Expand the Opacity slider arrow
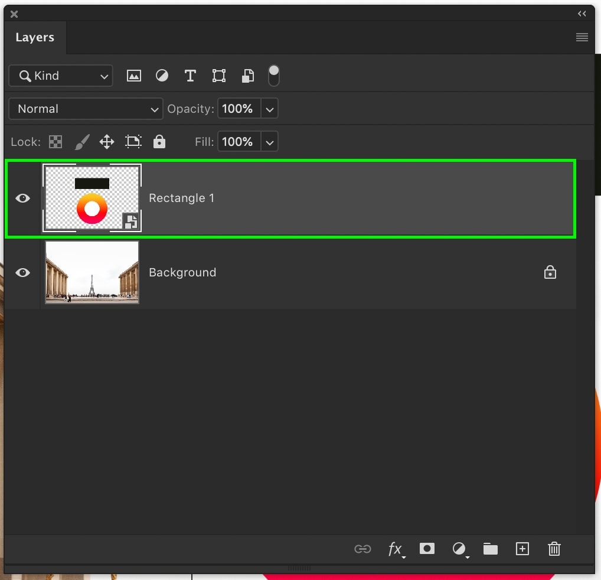This screenshot has width=601, height=580. click(x=270, y=109)
